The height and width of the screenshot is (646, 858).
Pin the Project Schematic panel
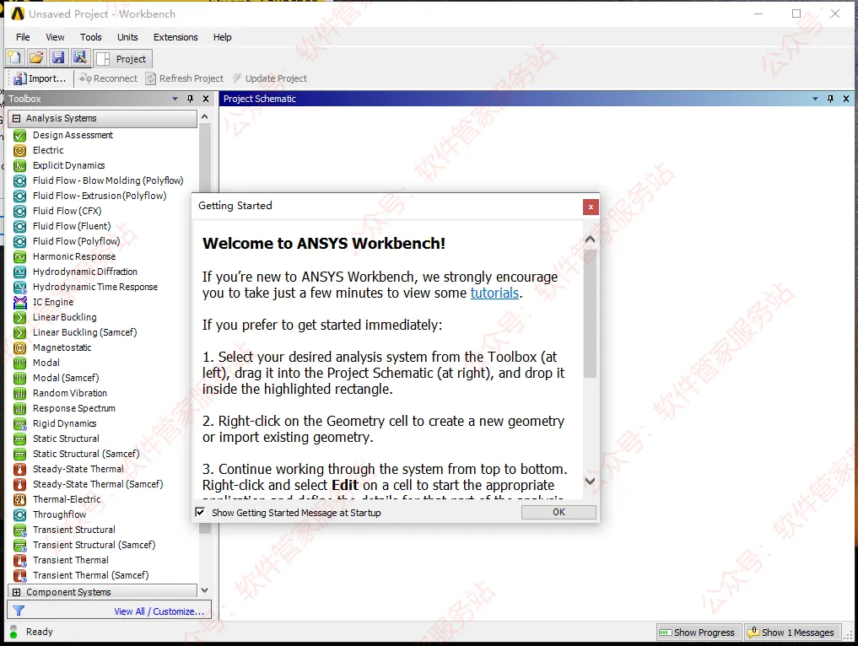[x=831, y=99]
